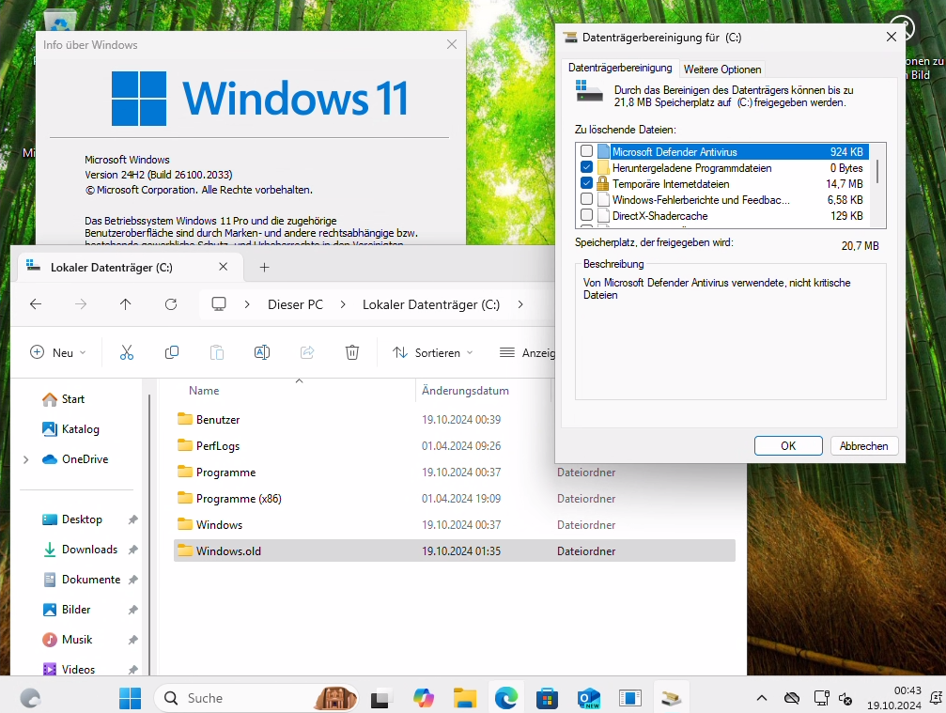Screen dimensions: 946x713
Task: Close the Lokaler Datenträger (C:) tab
Action: pos(224,267)
